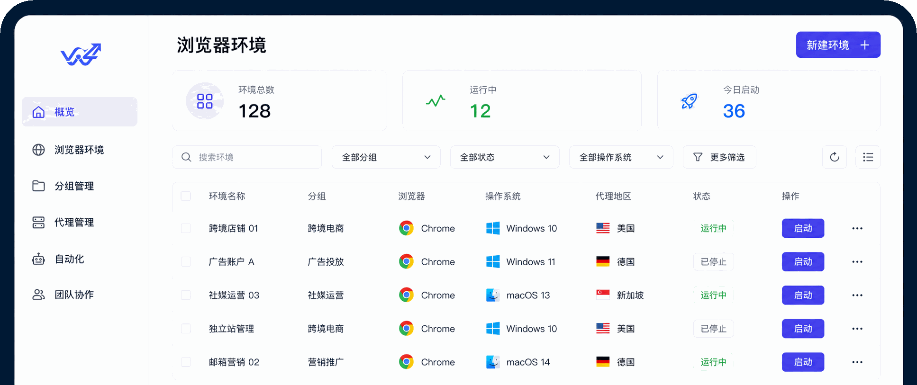This screenshot has width=917, height=385.
Task: Select the 邮箱营销 02 row checkbox
Action: (x=186, y=362)
